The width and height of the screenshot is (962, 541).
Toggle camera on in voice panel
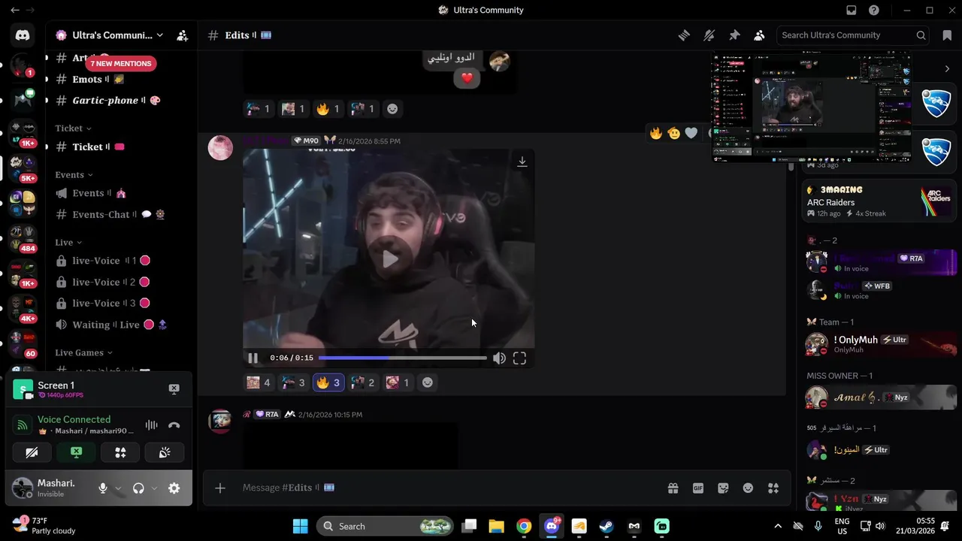(32, 452)
